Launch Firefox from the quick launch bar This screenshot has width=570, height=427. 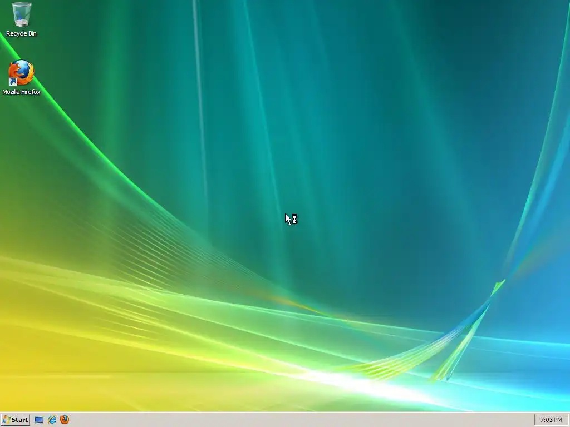tap(65, 420)
